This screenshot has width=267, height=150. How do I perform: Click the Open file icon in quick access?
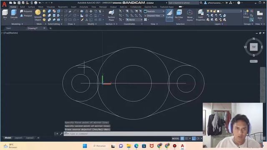pos(15,3)
